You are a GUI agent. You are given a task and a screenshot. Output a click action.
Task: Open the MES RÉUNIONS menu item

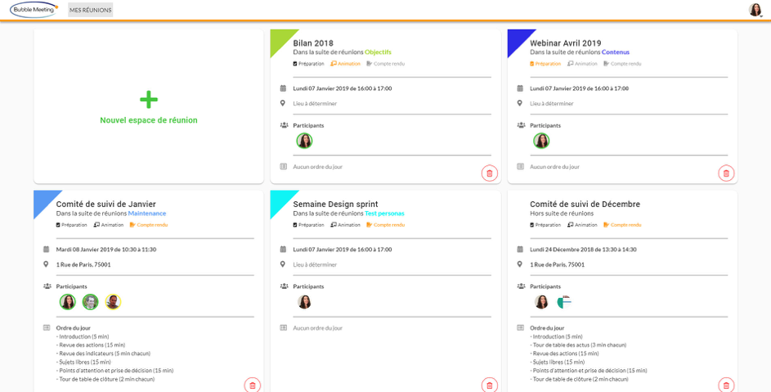[x=90, y=10]
